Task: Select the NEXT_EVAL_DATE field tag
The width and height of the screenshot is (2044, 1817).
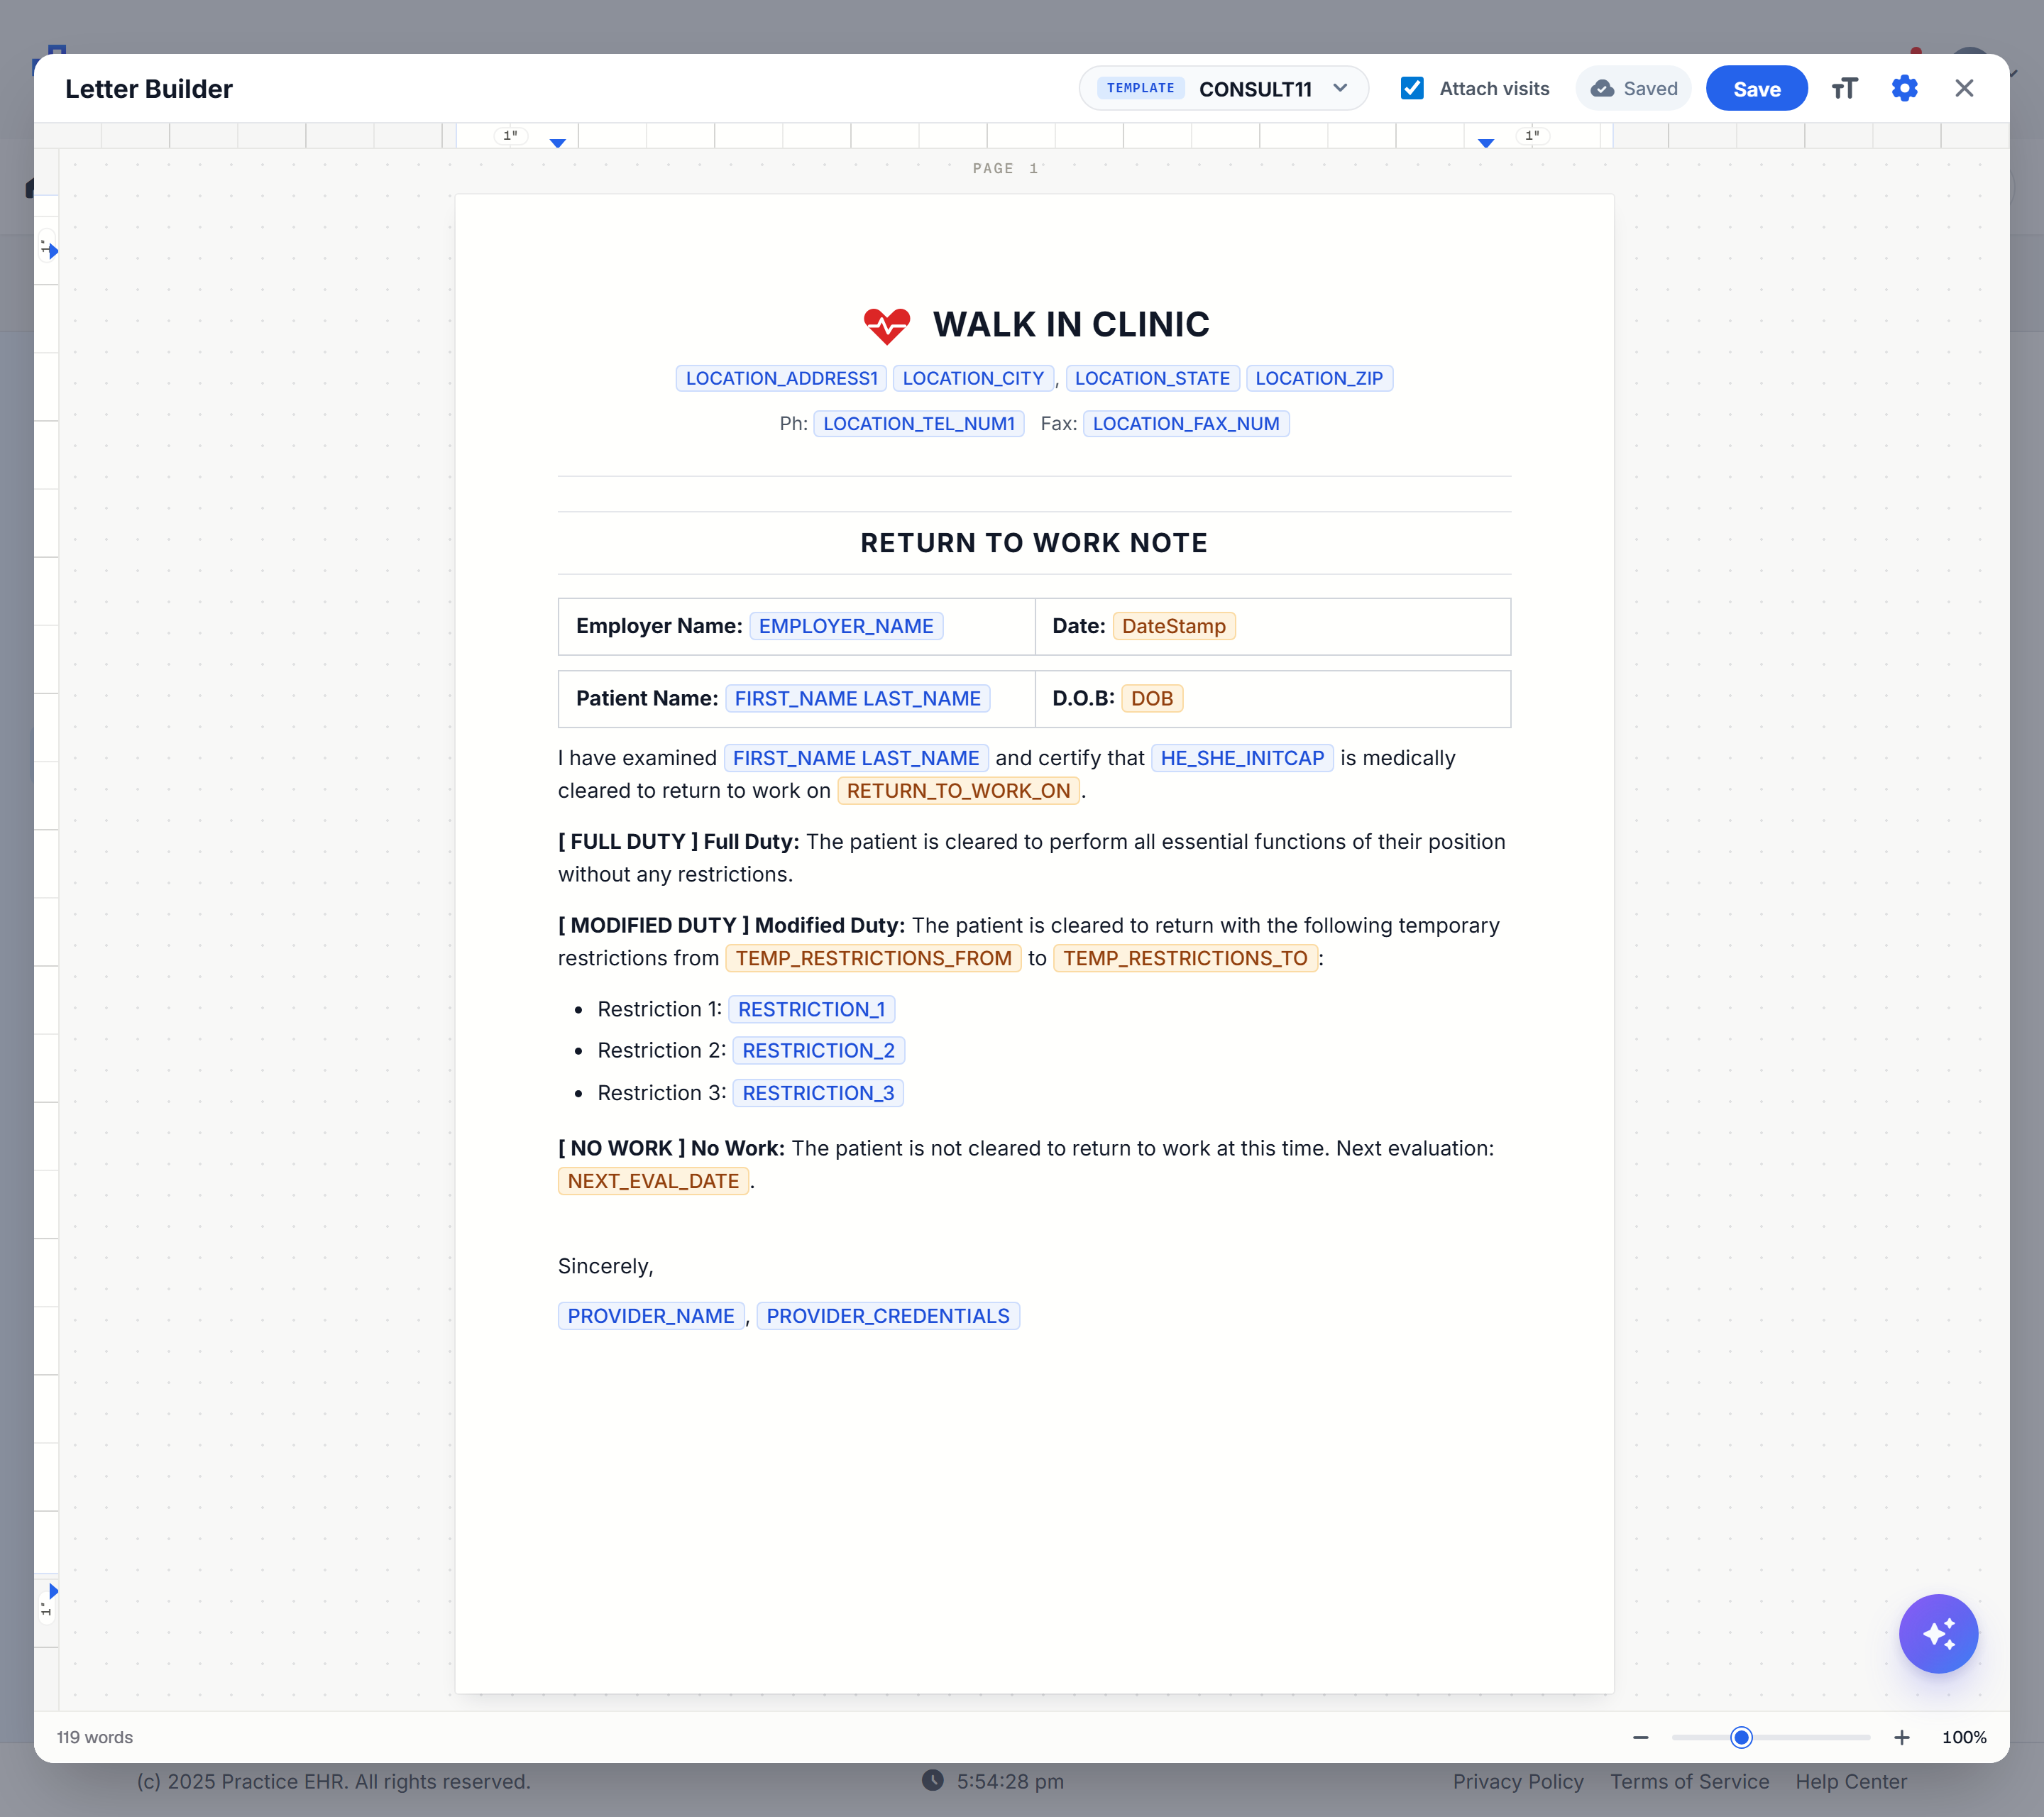Action: (653, 1181)
